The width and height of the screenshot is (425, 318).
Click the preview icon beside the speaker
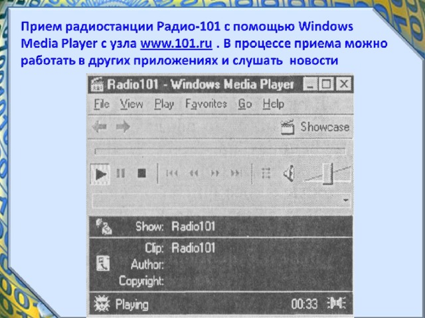(x=266, y=174)
